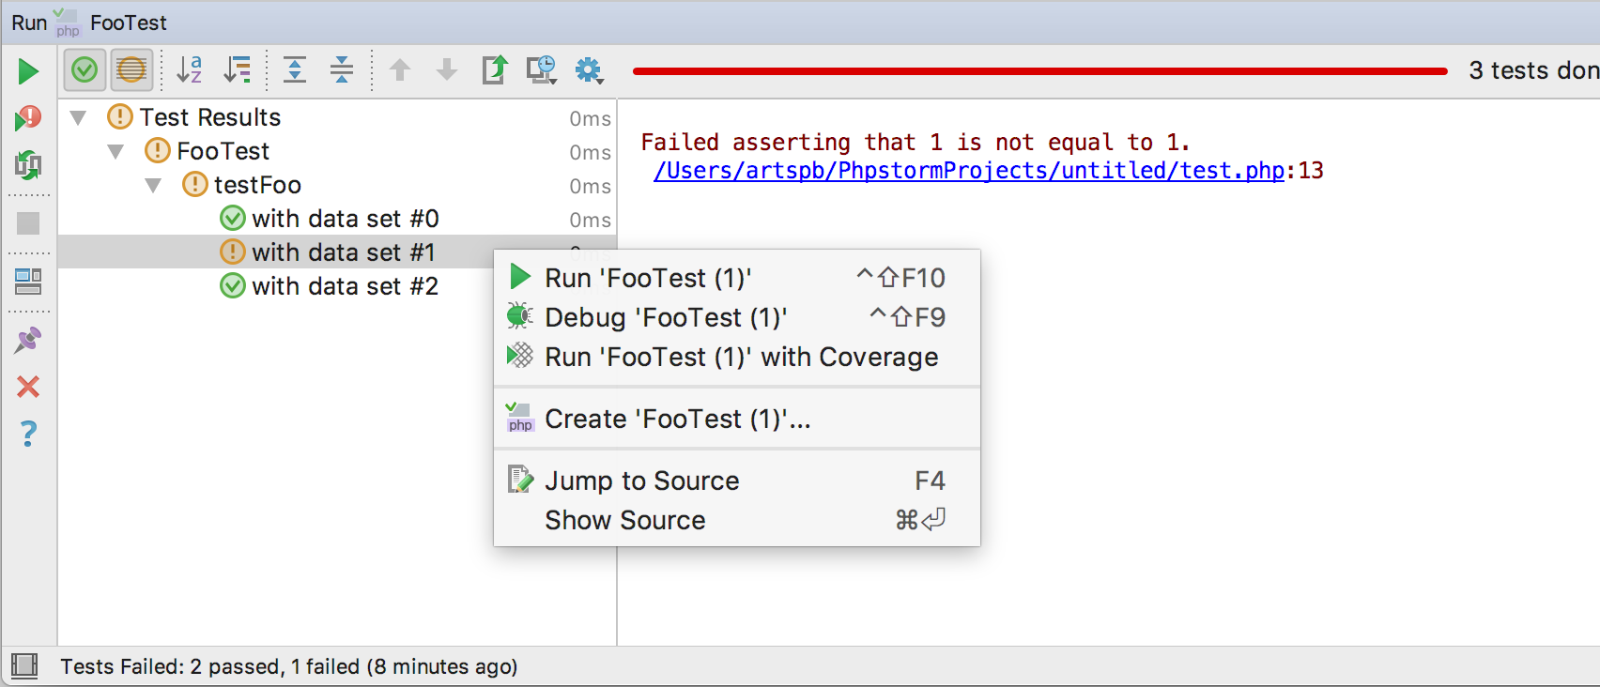The height and width of the screenshot is (687, 1600).
Task: Sort tests alphabetically
Action: coord(190,70)
